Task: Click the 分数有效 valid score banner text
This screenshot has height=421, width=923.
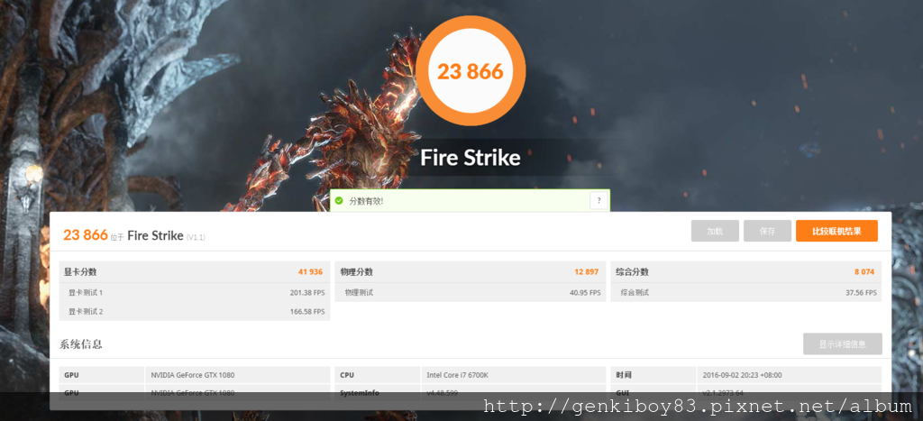Action: (x=366, y=201)
